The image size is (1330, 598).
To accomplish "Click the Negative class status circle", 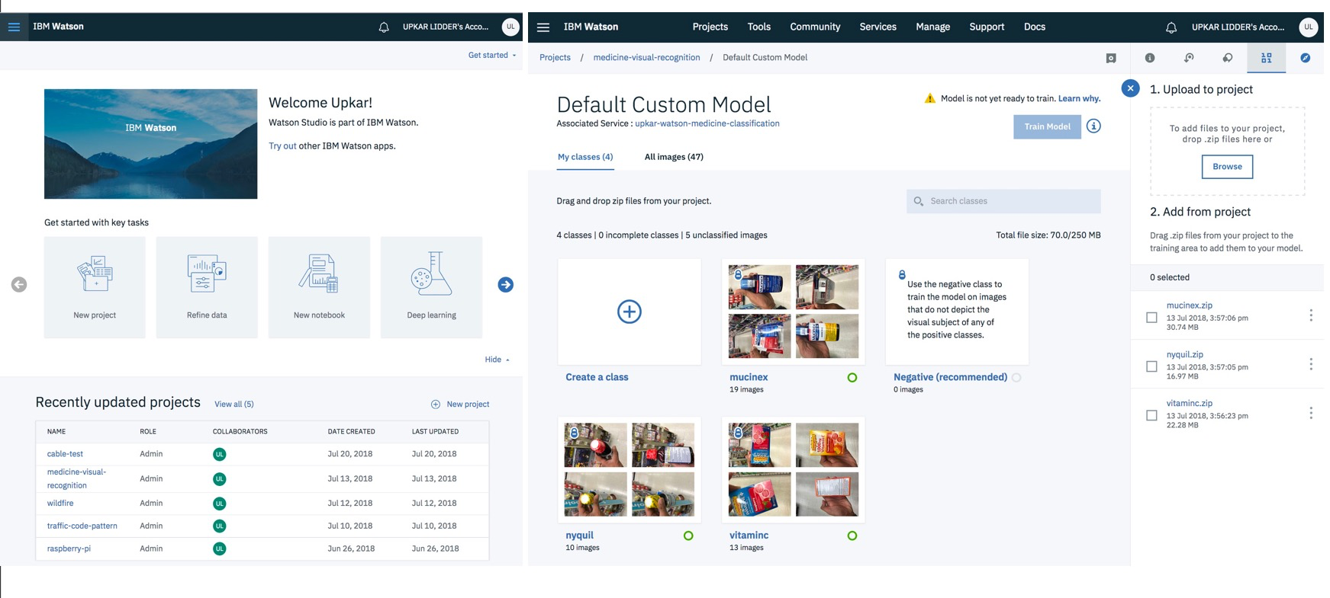I will 1016,377.
